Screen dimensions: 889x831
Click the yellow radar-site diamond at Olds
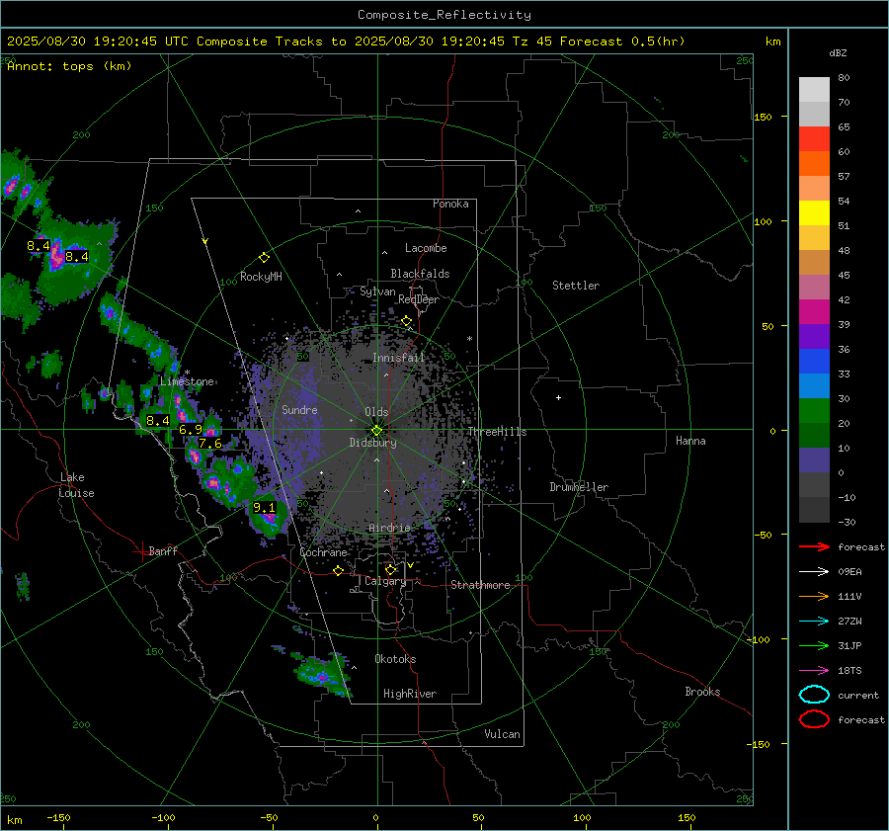click(376, 431)
